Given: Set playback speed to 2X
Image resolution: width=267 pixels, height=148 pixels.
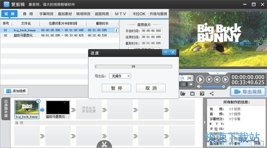Looking at the screenshot, I should 189,78.
